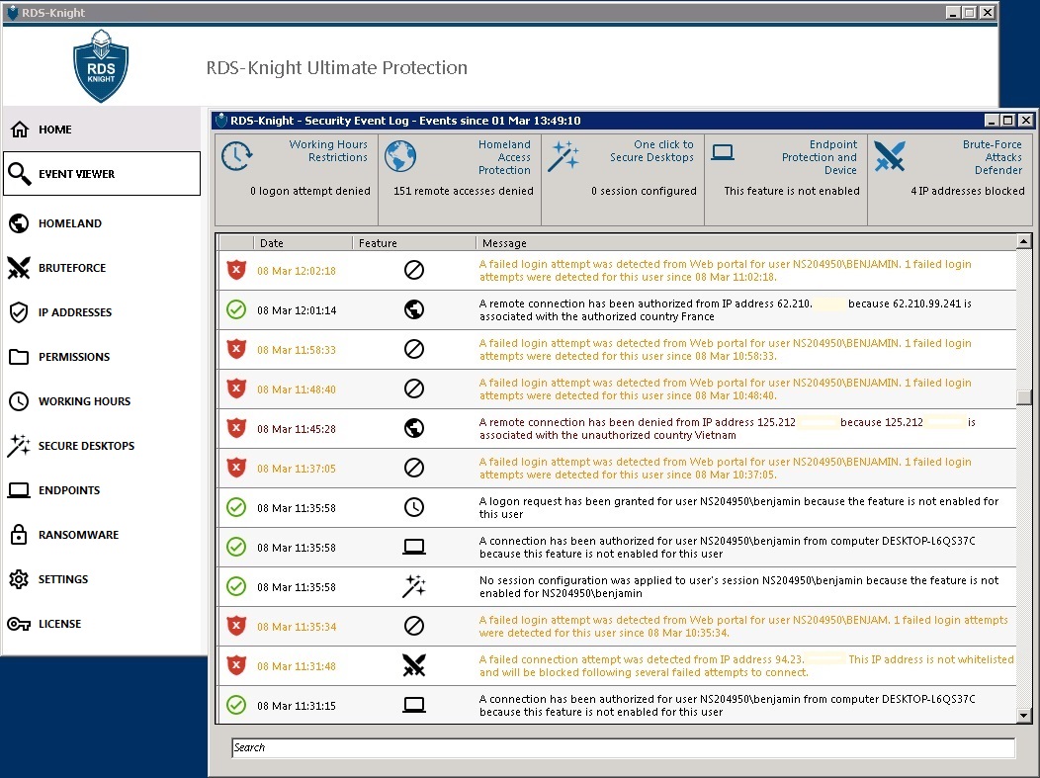Click the event list vertical scrollbar thumb

click(1023, 396)
